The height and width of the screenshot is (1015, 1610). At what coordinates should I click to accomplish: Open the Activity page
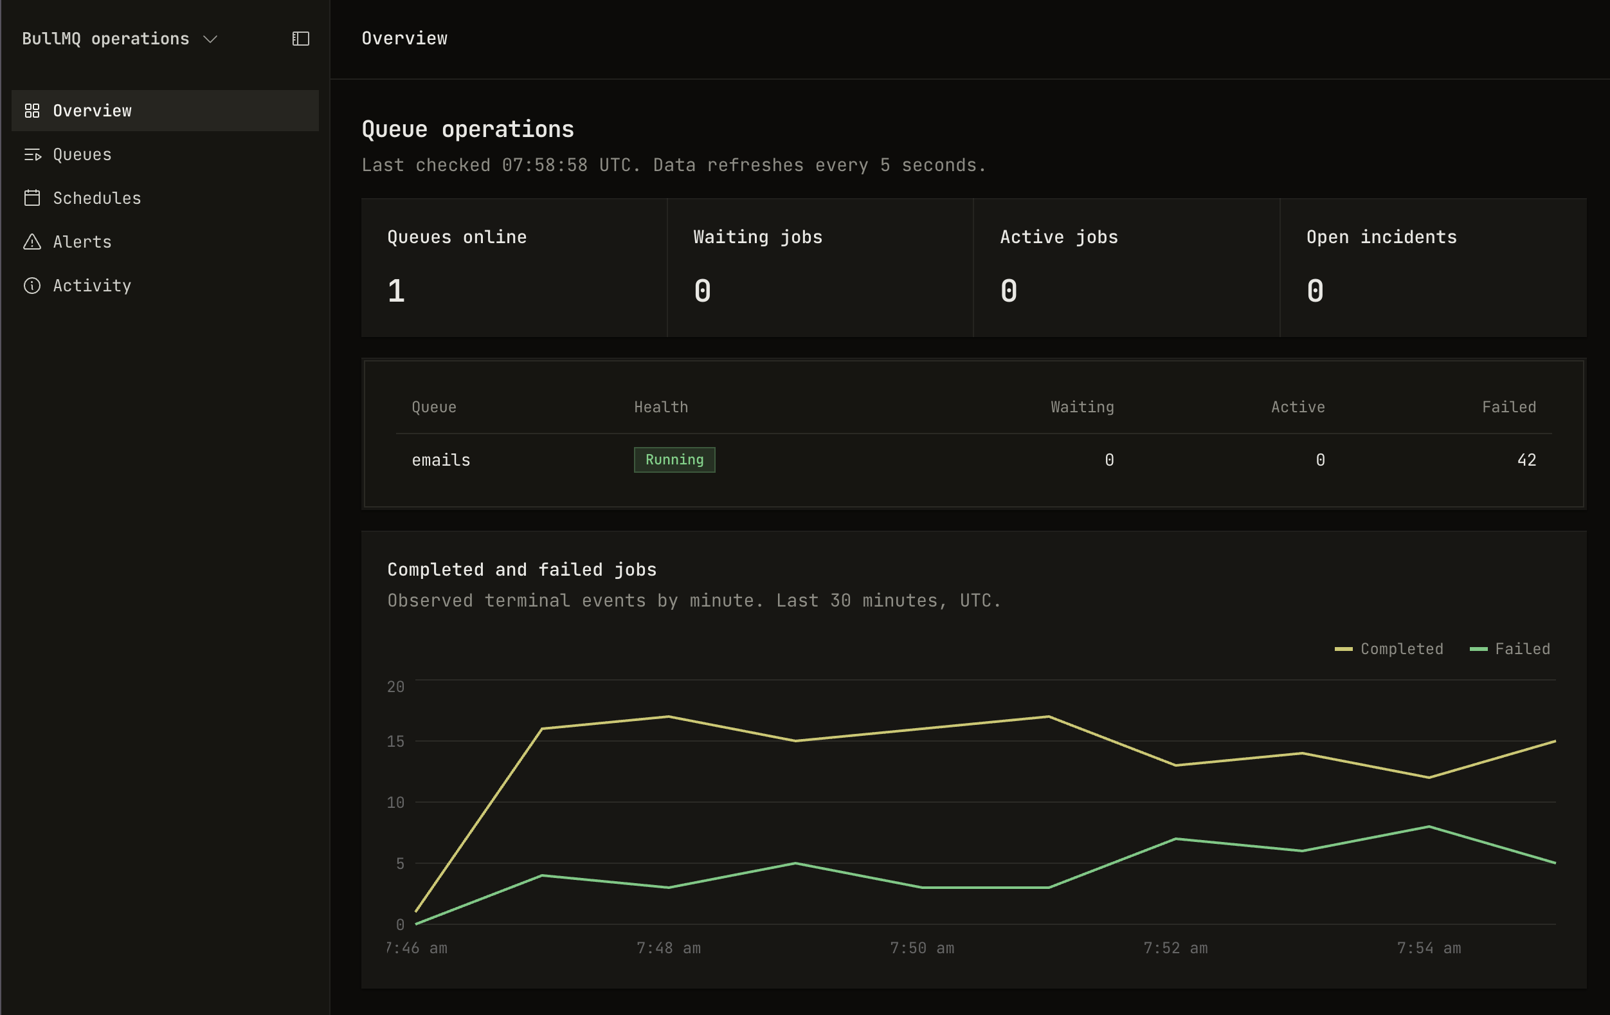(x=165, y=286)
